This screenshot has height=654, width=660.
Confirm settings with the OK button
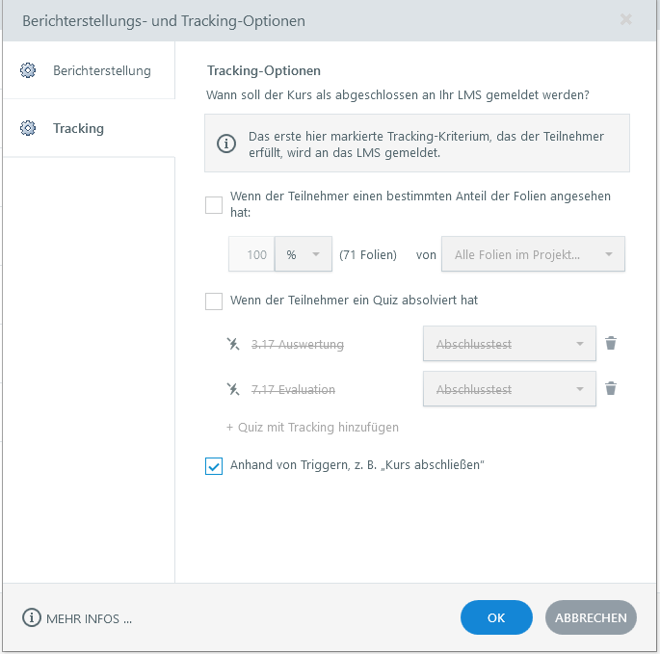tap(496, 618)
